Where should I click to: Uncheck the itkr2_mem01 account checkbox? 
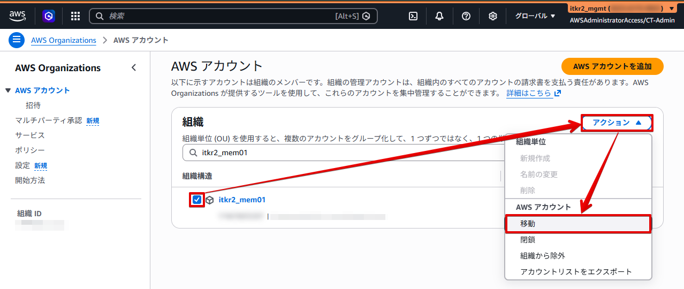[x=197, y=200]
